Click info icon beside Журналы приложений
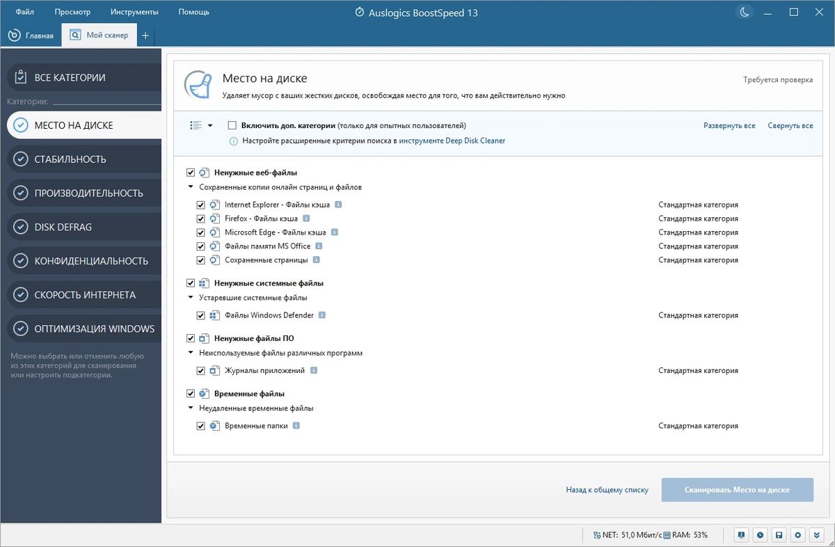This screenshot has width=835, height=547. click(x=314, y=370)
